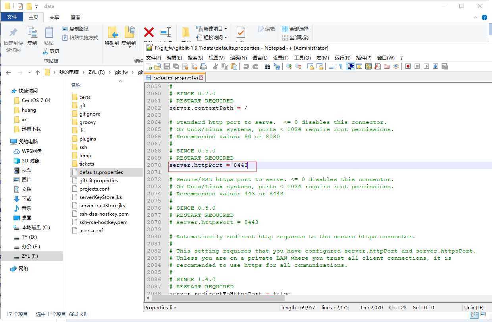This screenshot has height=322, width=492.
Task: Open the 文件(F) menu in Notepad++
Action: point(154,58)
